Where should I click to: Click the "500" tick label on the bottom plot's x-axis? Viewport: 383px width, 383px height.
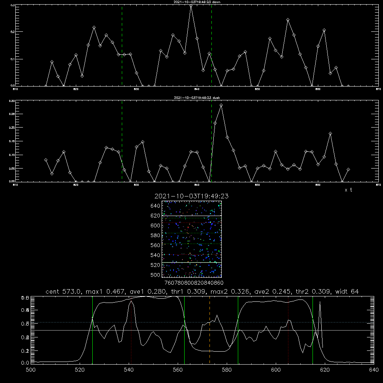tap(31, 370)
